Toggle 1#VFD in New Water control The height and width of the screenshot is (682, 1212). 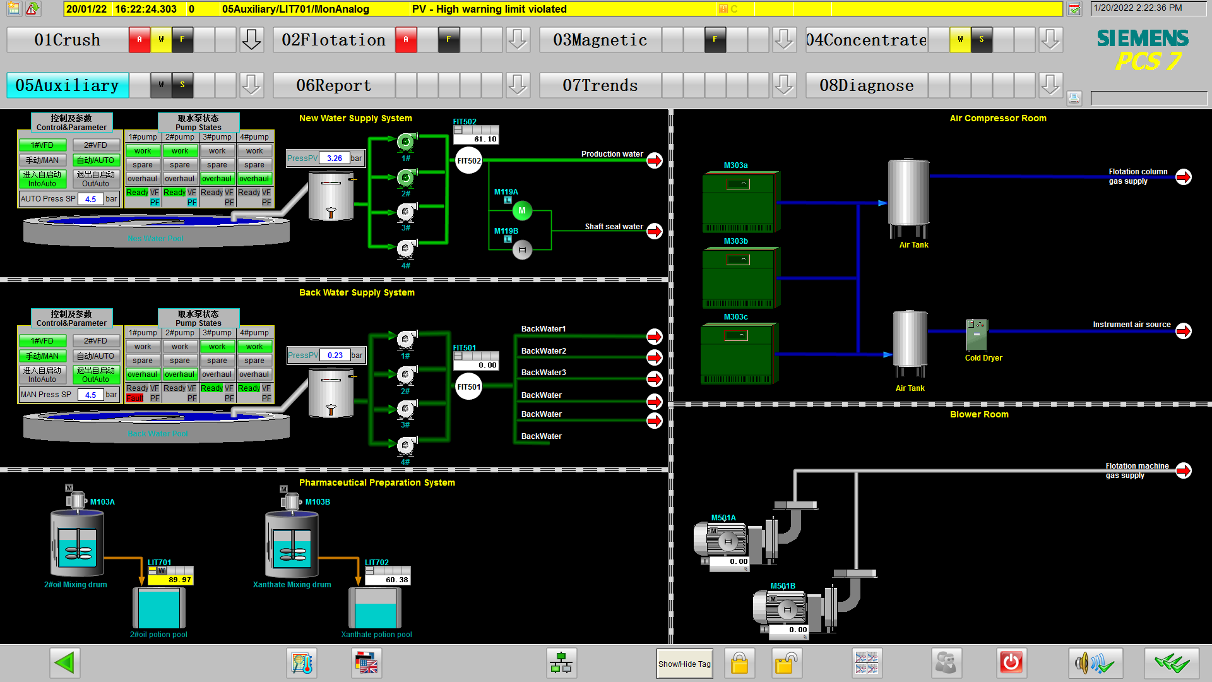pyautogui.click(x=42, y=145)
